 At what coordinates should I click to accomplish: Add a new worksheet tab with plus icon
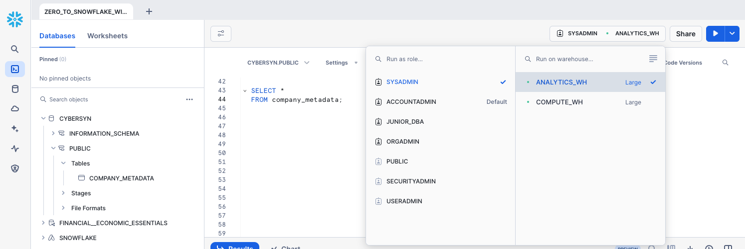tap(149, 11)
